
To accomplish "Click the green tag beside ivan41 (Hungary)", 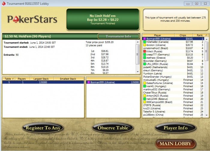I will click(145, 86).
